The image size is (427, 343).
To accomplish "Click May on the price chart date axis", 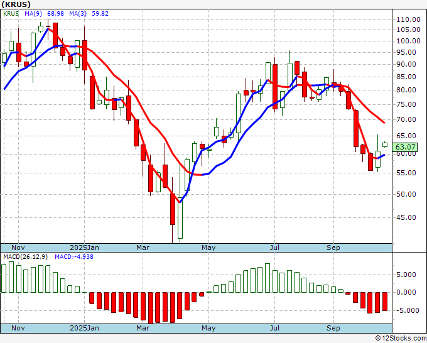I will pyautogui.click(x=208, y=248).
